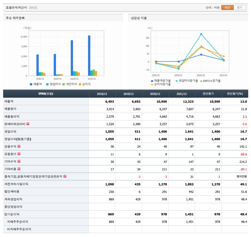Toggle 영업이익 teal legend swatch in bar chart
The image size is (251, 237).
coord(47,84)
